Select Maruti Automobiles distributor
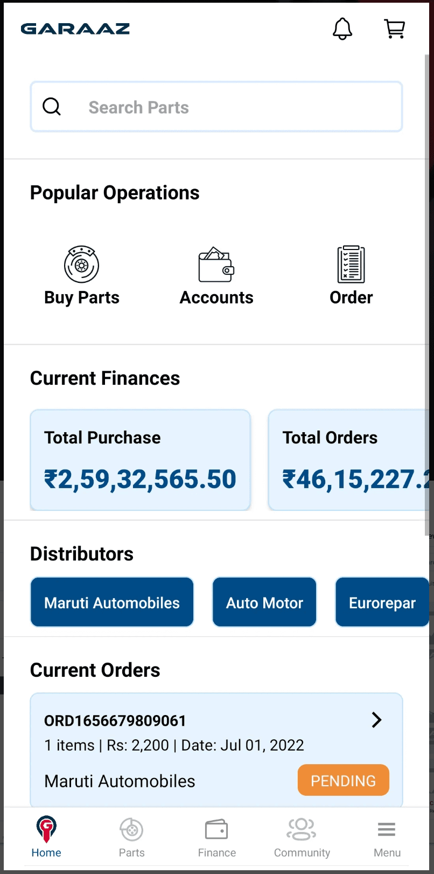Viewport: 434px width, 874px height. click(112, 602)
